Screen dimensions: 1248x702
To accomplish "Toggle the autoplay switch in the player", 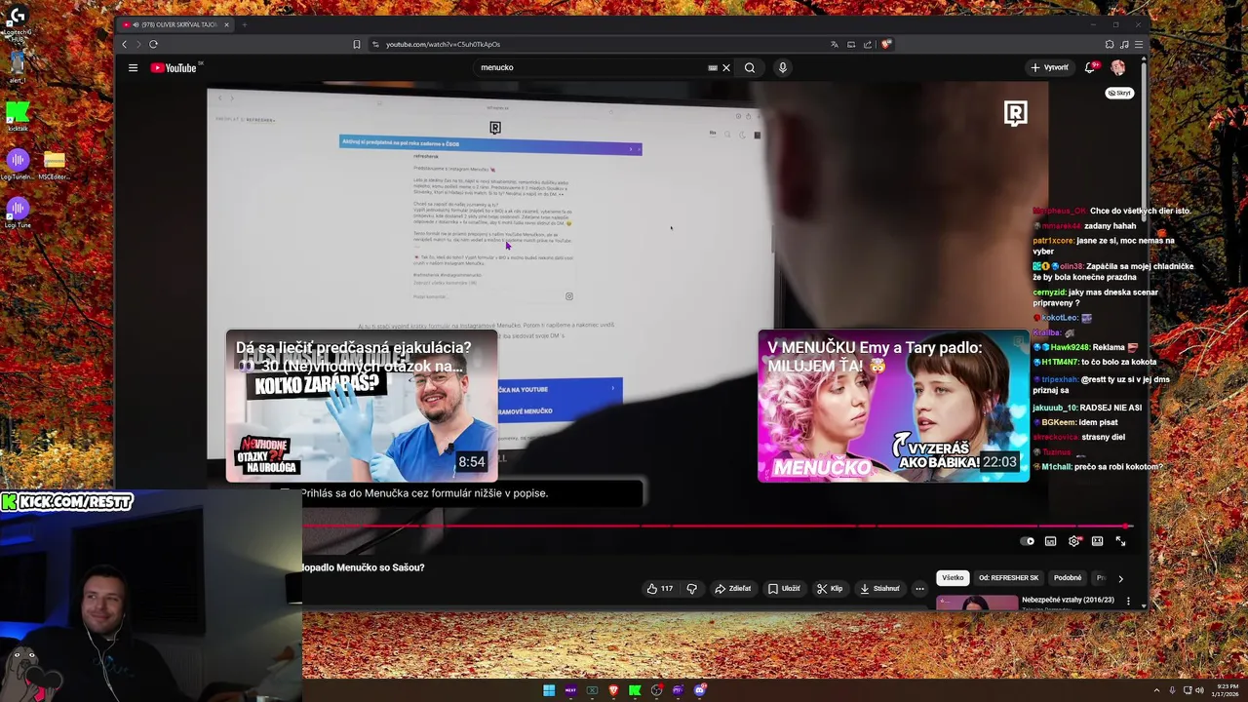I will [x=1027, y=541].
